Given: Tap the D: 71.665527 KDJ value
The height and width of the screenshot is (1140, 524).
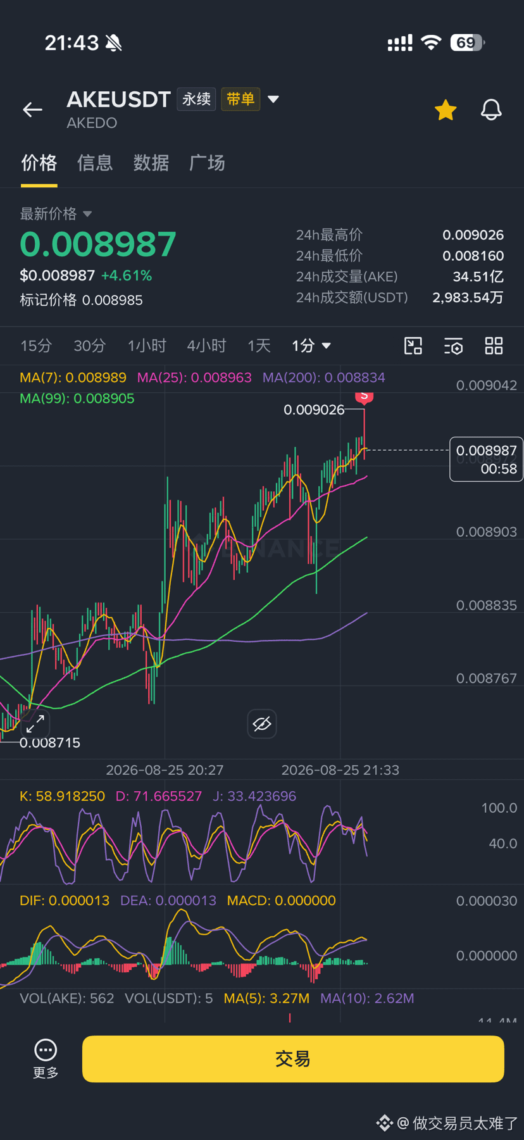Looking at the screenshot, I should [158, 796].
